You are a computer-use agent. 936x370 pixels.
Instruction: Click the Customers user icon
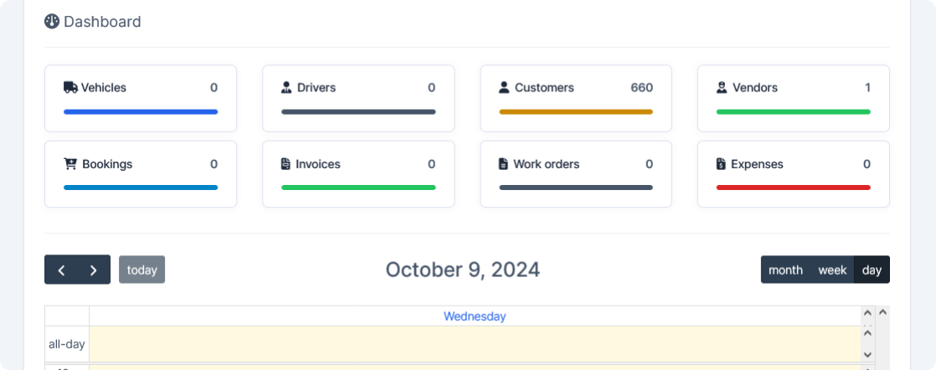pyautogui.click(x=504, y=87)
